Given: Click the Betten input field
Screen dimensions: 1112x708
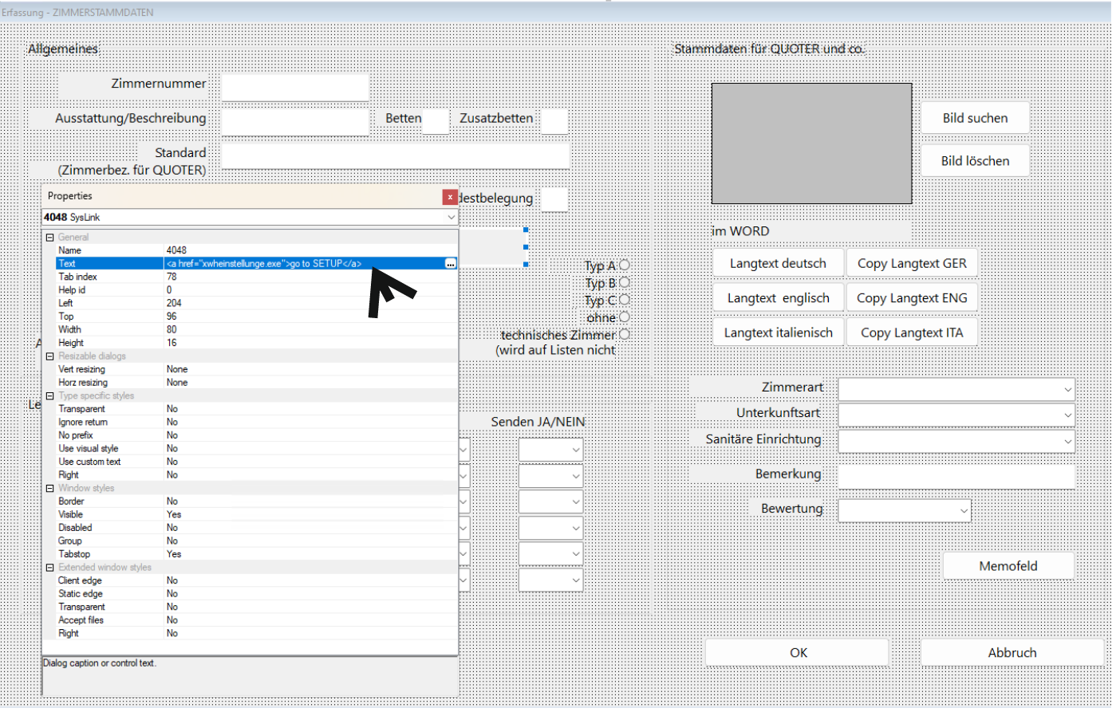Looking at the screenshot, I should click(436, 121).
